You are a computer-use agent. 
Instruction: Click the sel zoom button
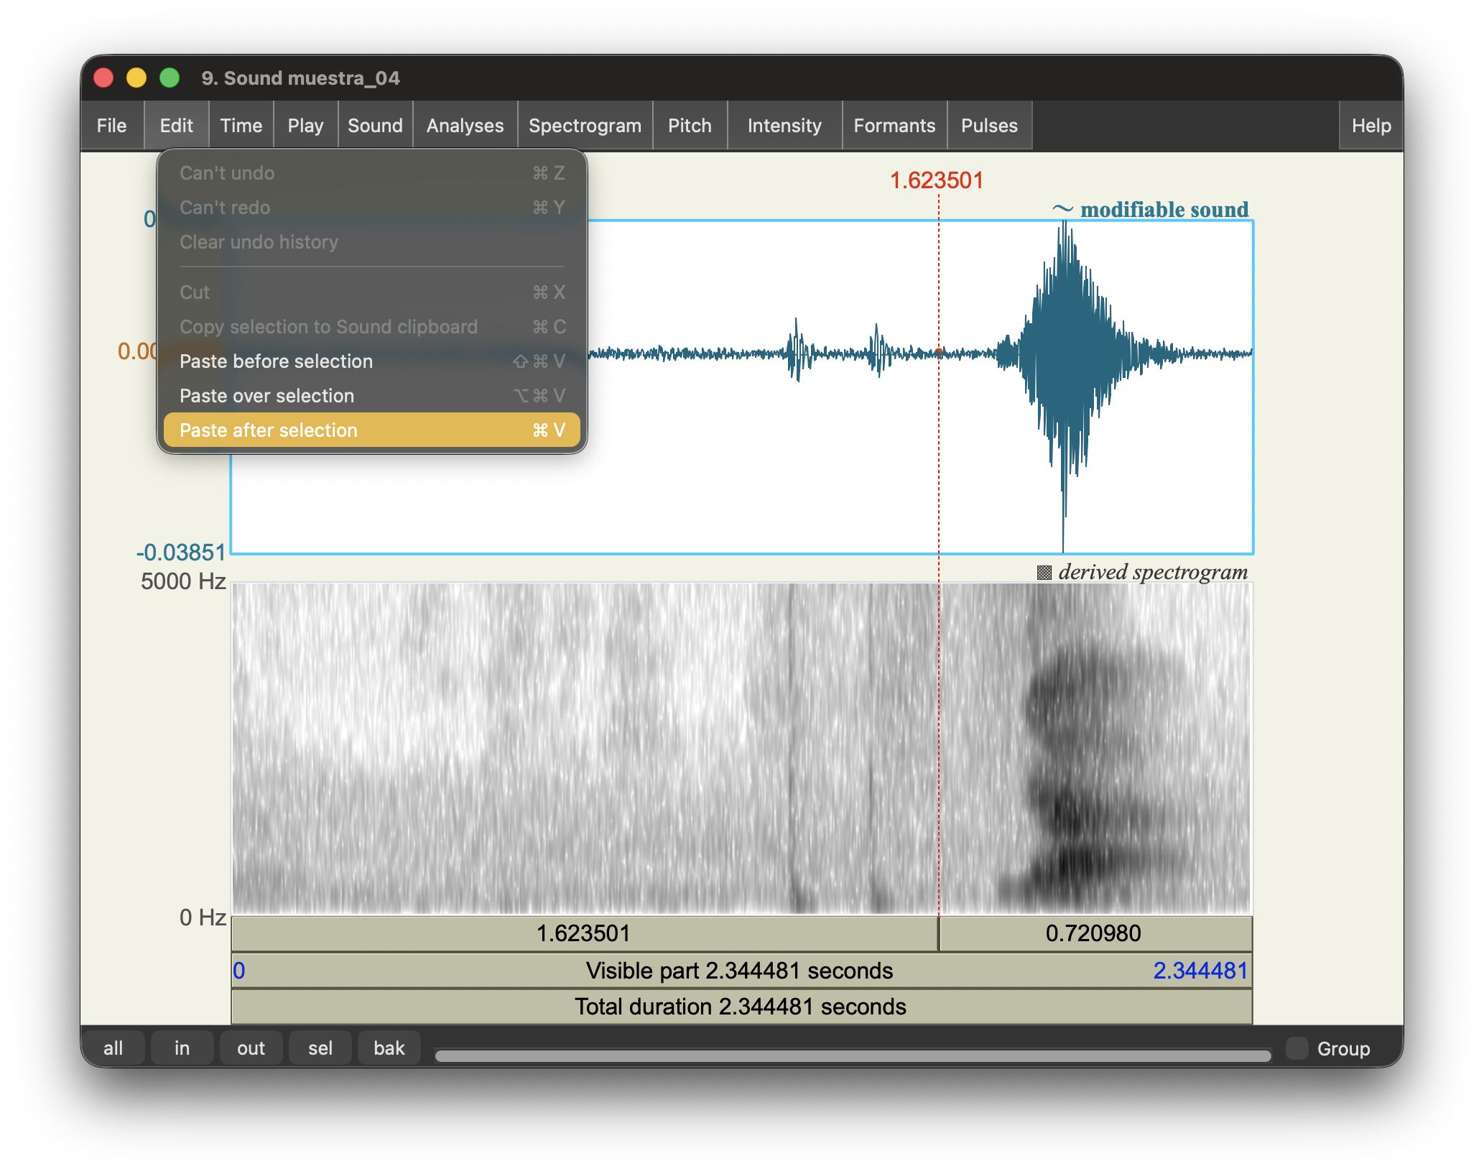pos(320,1048)
